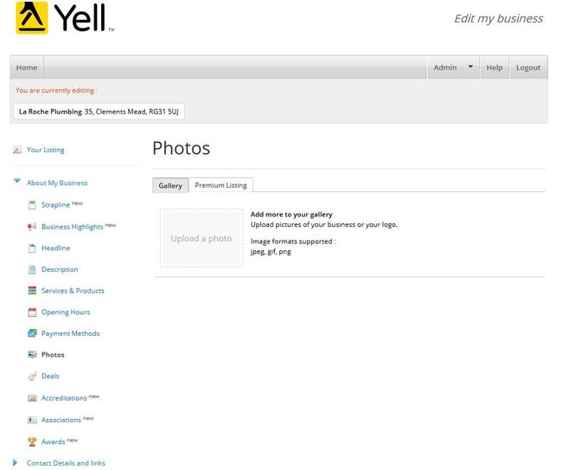Expand Contact Details and links section
Screen dimensions: 562x470
15,462
